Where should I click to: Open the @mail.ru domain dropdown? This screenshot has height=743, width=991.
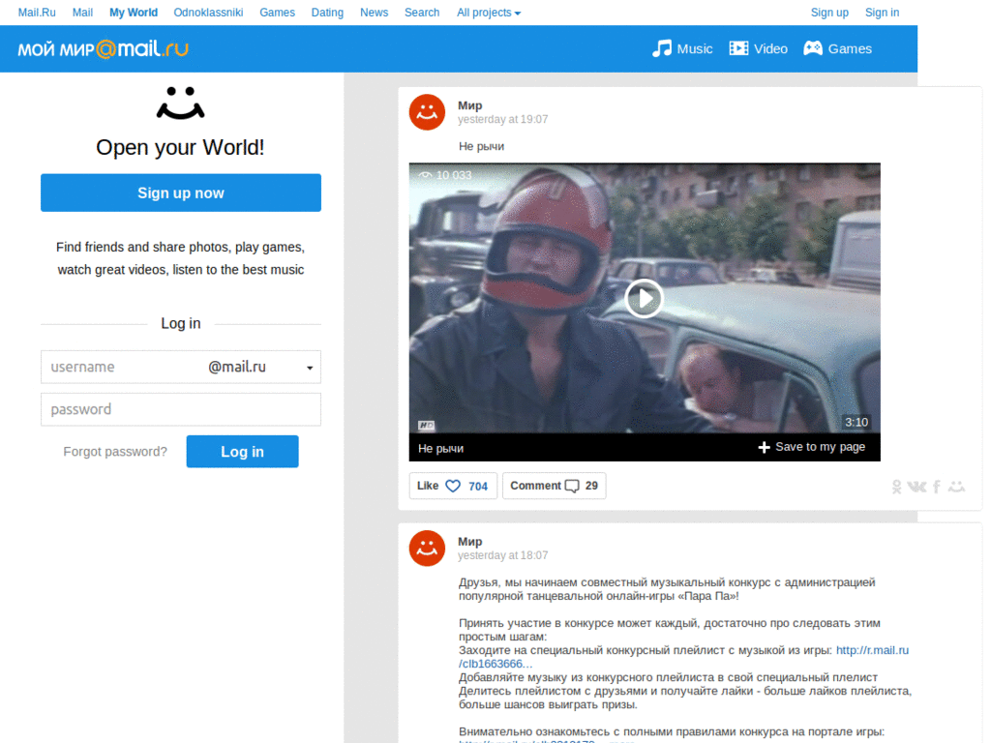309,368
